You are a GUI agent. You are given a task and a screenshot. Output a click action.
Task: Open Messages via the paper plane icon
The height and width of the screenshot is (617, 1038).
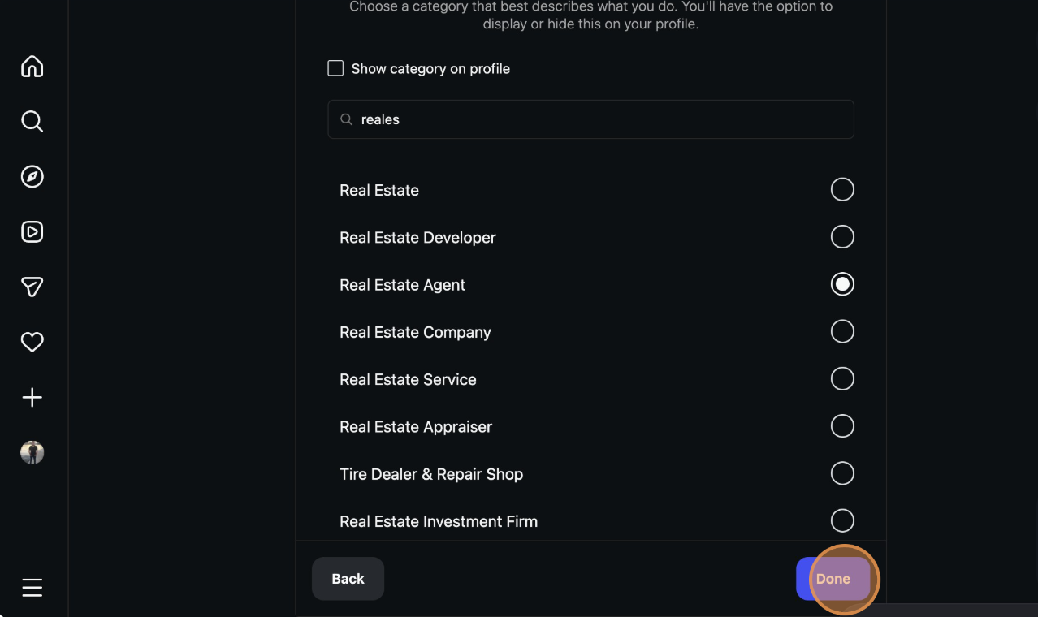32,287
